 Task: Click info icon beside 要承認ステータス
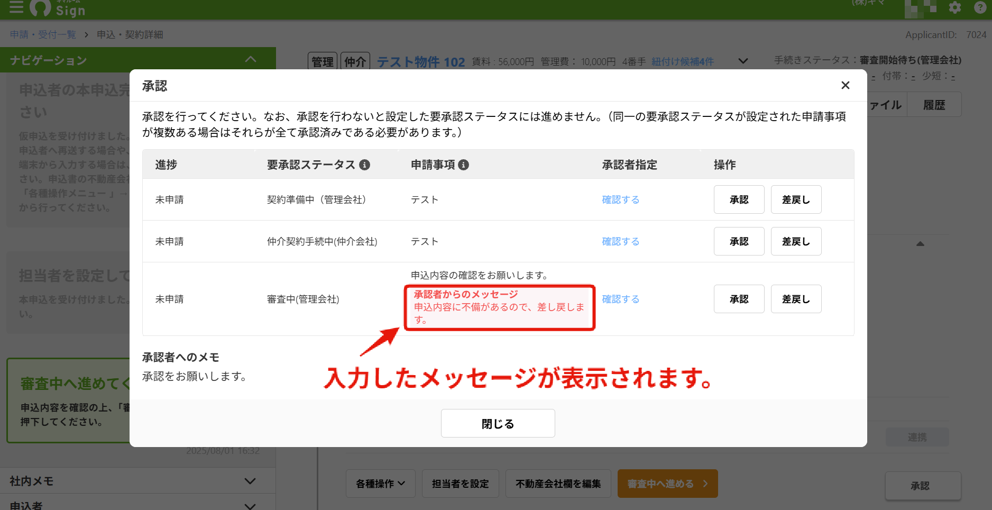[x=364, y=165]
